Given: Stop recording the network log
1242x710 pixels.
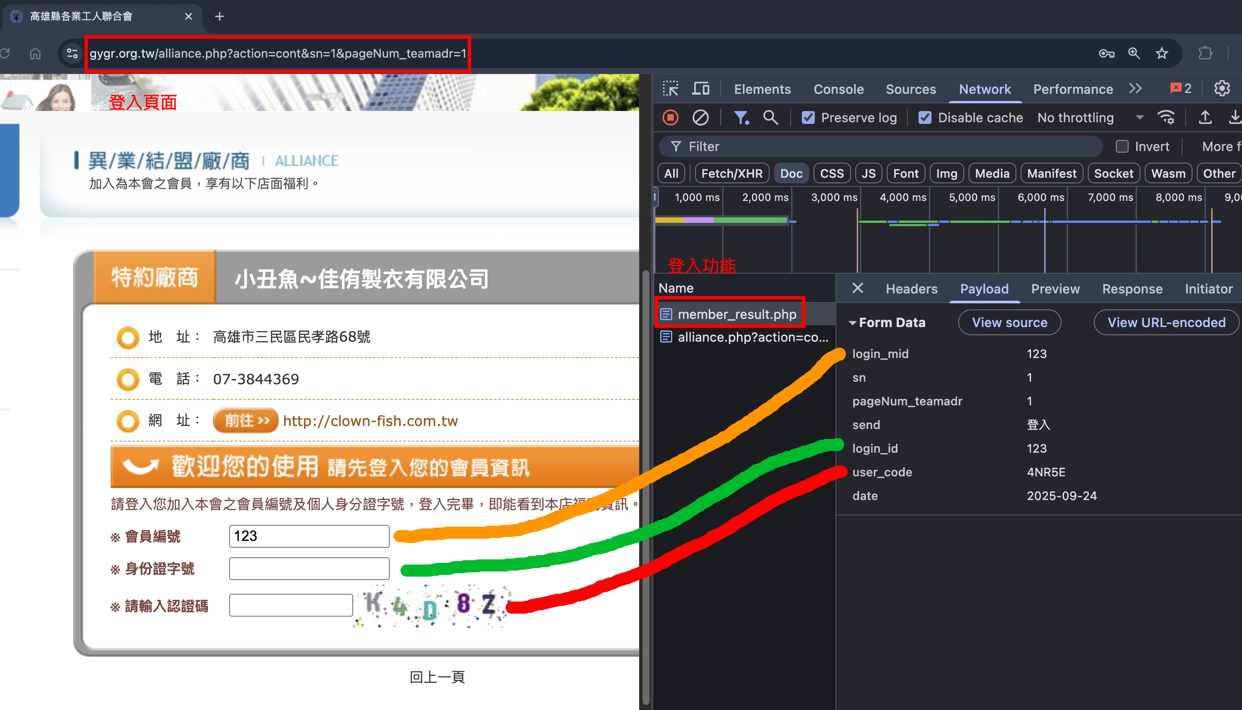Looking at the screenshot, I should click(x=671, y=117).
